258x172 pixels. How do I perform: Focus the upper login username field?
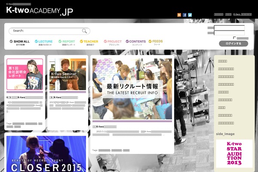[229, 28]
